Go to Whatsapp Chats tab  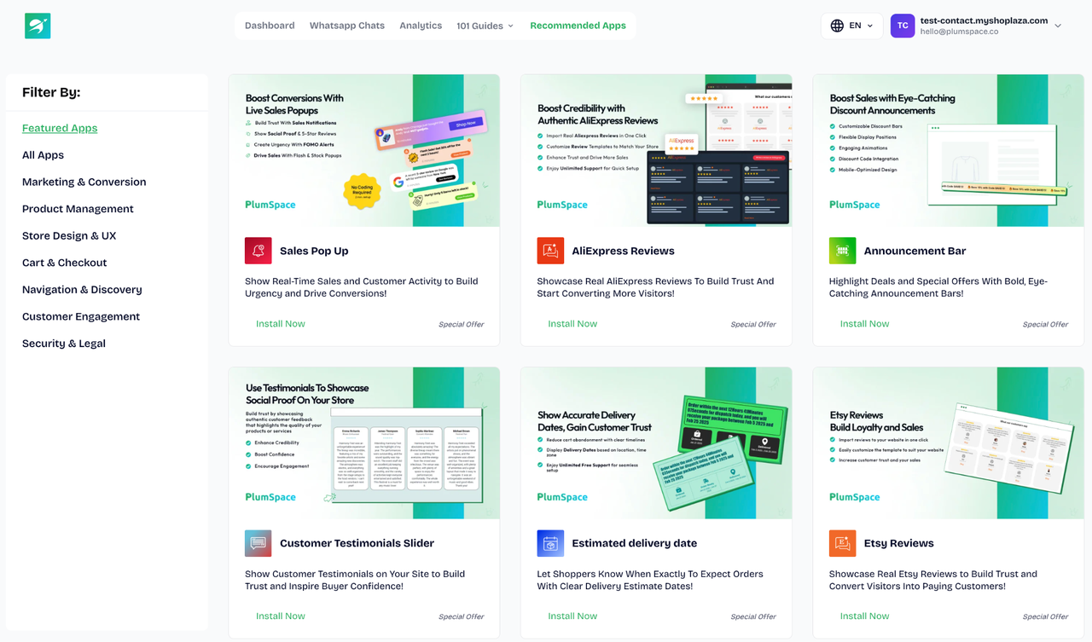(x=347, y=26)
